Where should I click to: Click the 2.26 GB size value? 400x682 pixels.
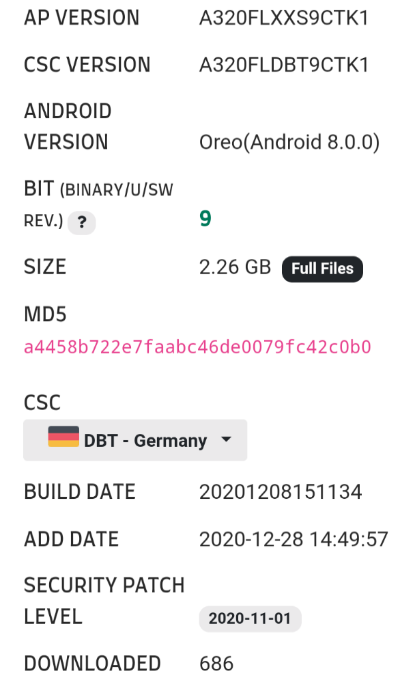[x=235, y=267]
